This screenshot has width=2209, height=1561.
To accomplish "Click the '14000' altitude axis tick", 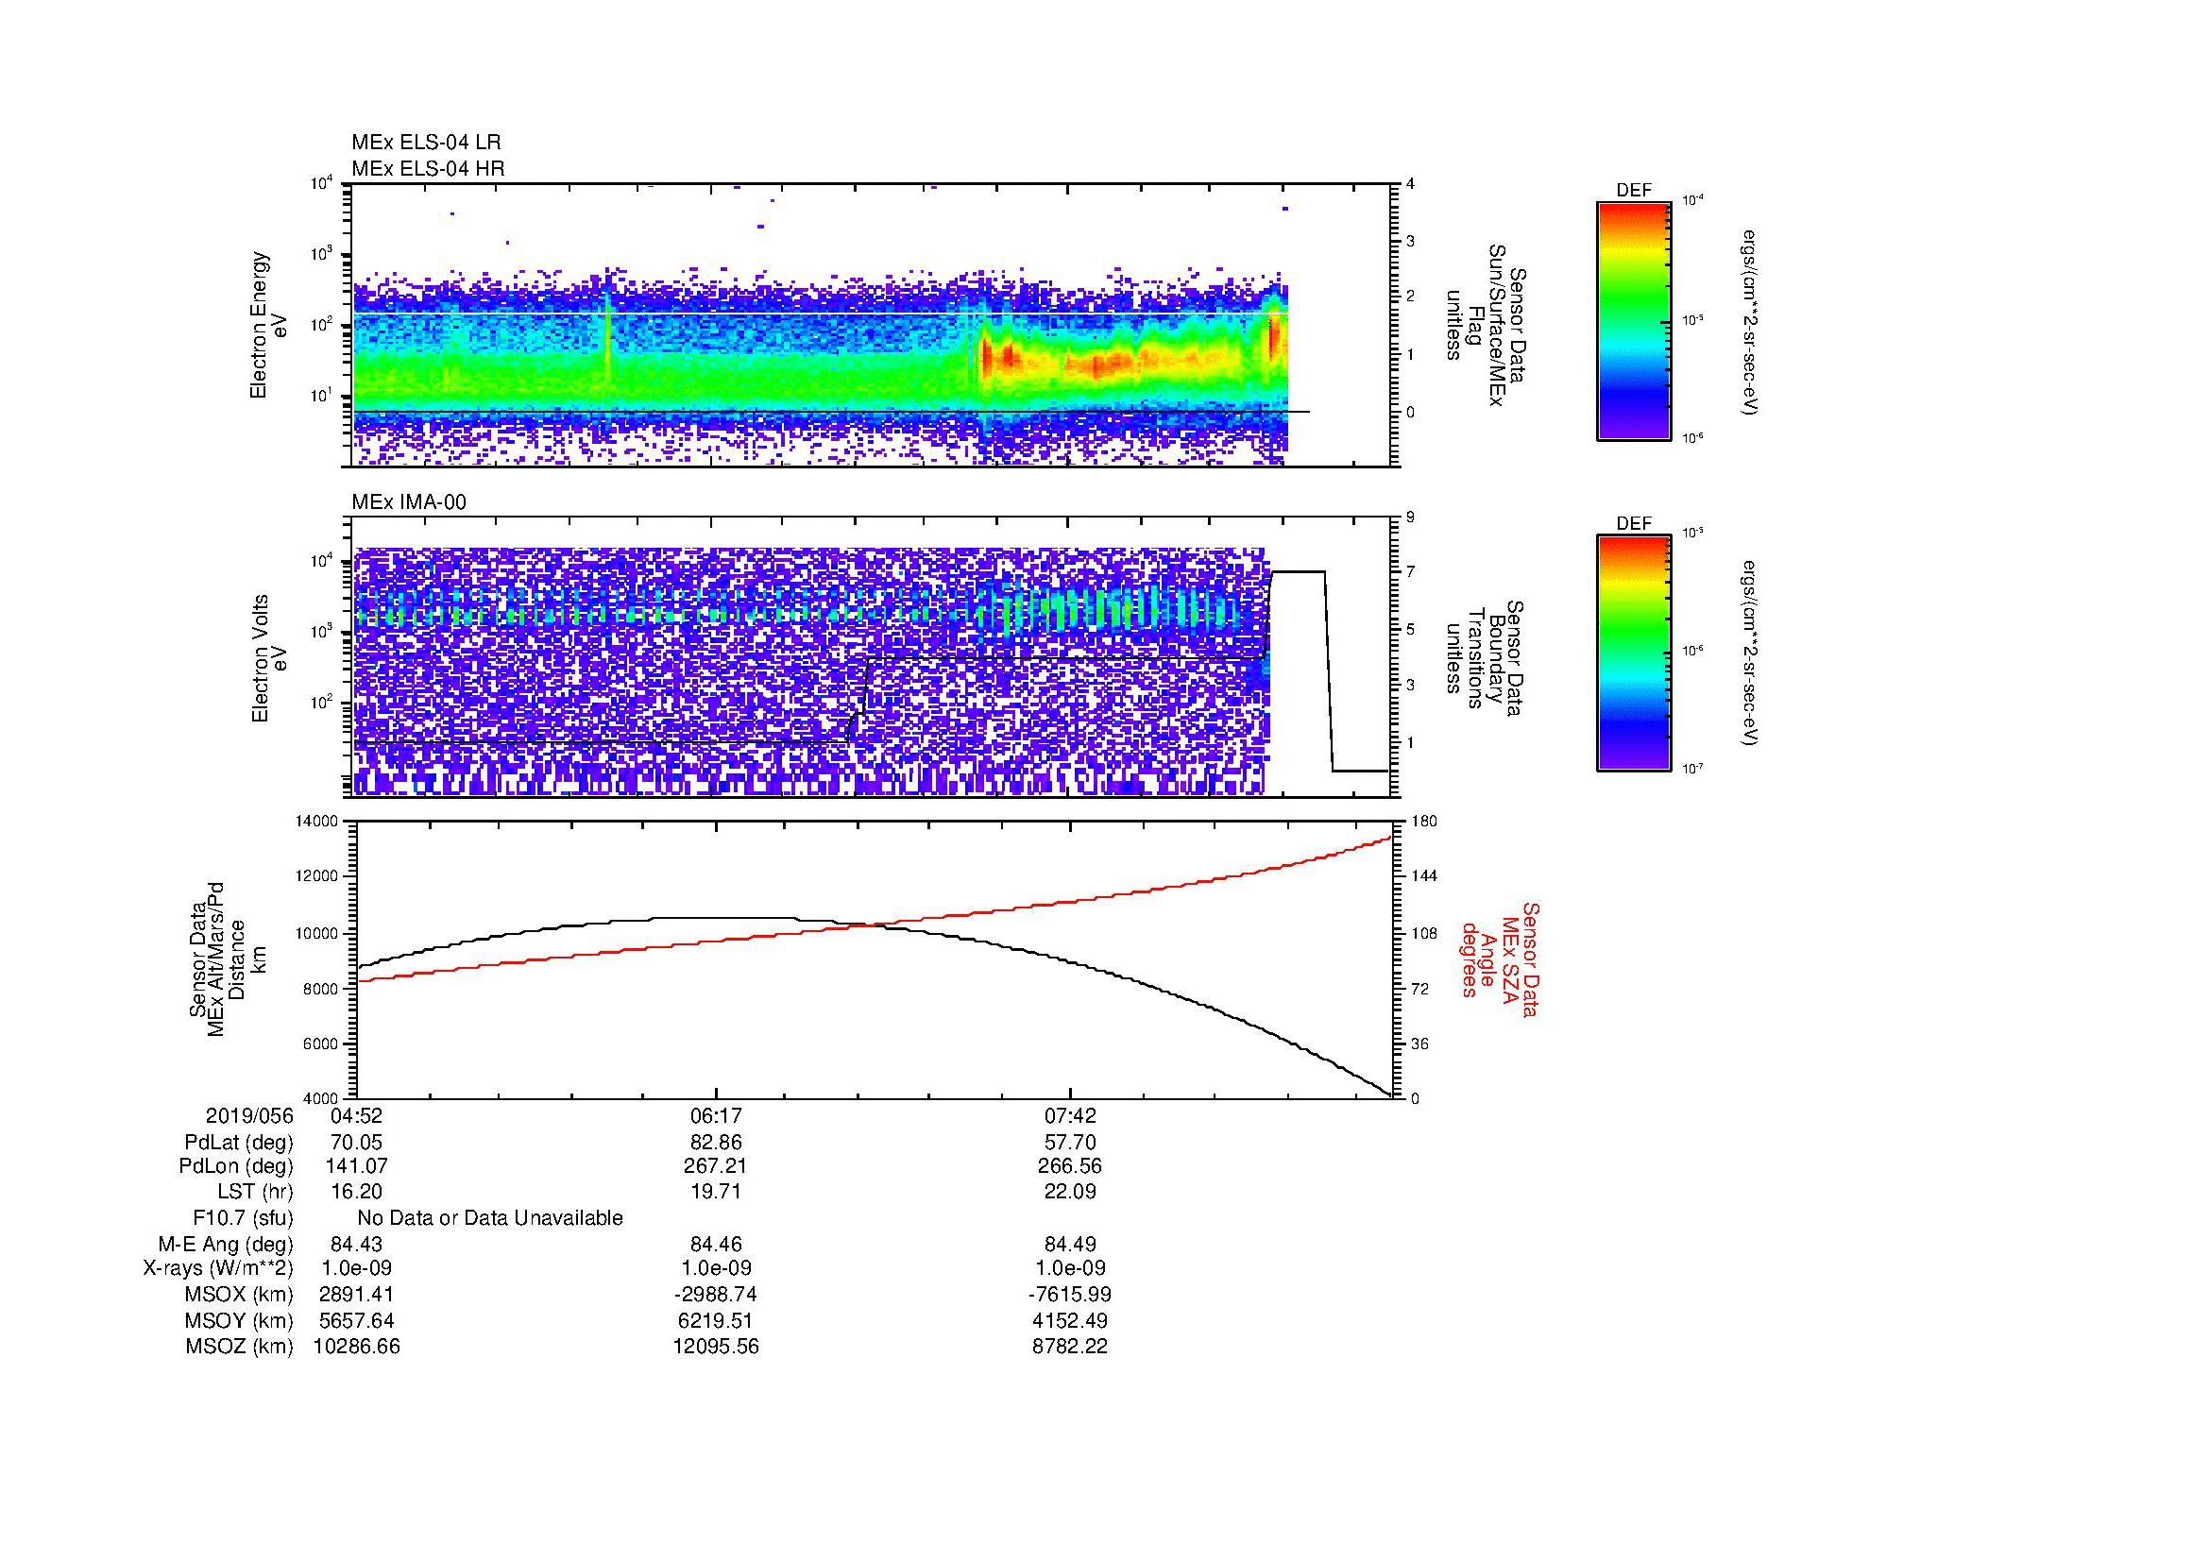I will [x=318, y=822].
